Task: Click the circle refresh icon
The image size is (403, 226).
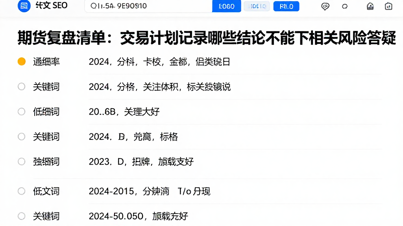Action: coord(345,6)
